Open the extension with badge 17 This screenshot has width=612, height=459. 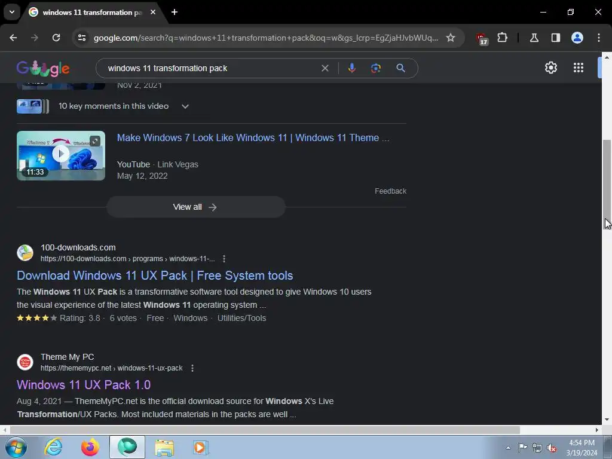pyautogui.click(x=481, y=38)
